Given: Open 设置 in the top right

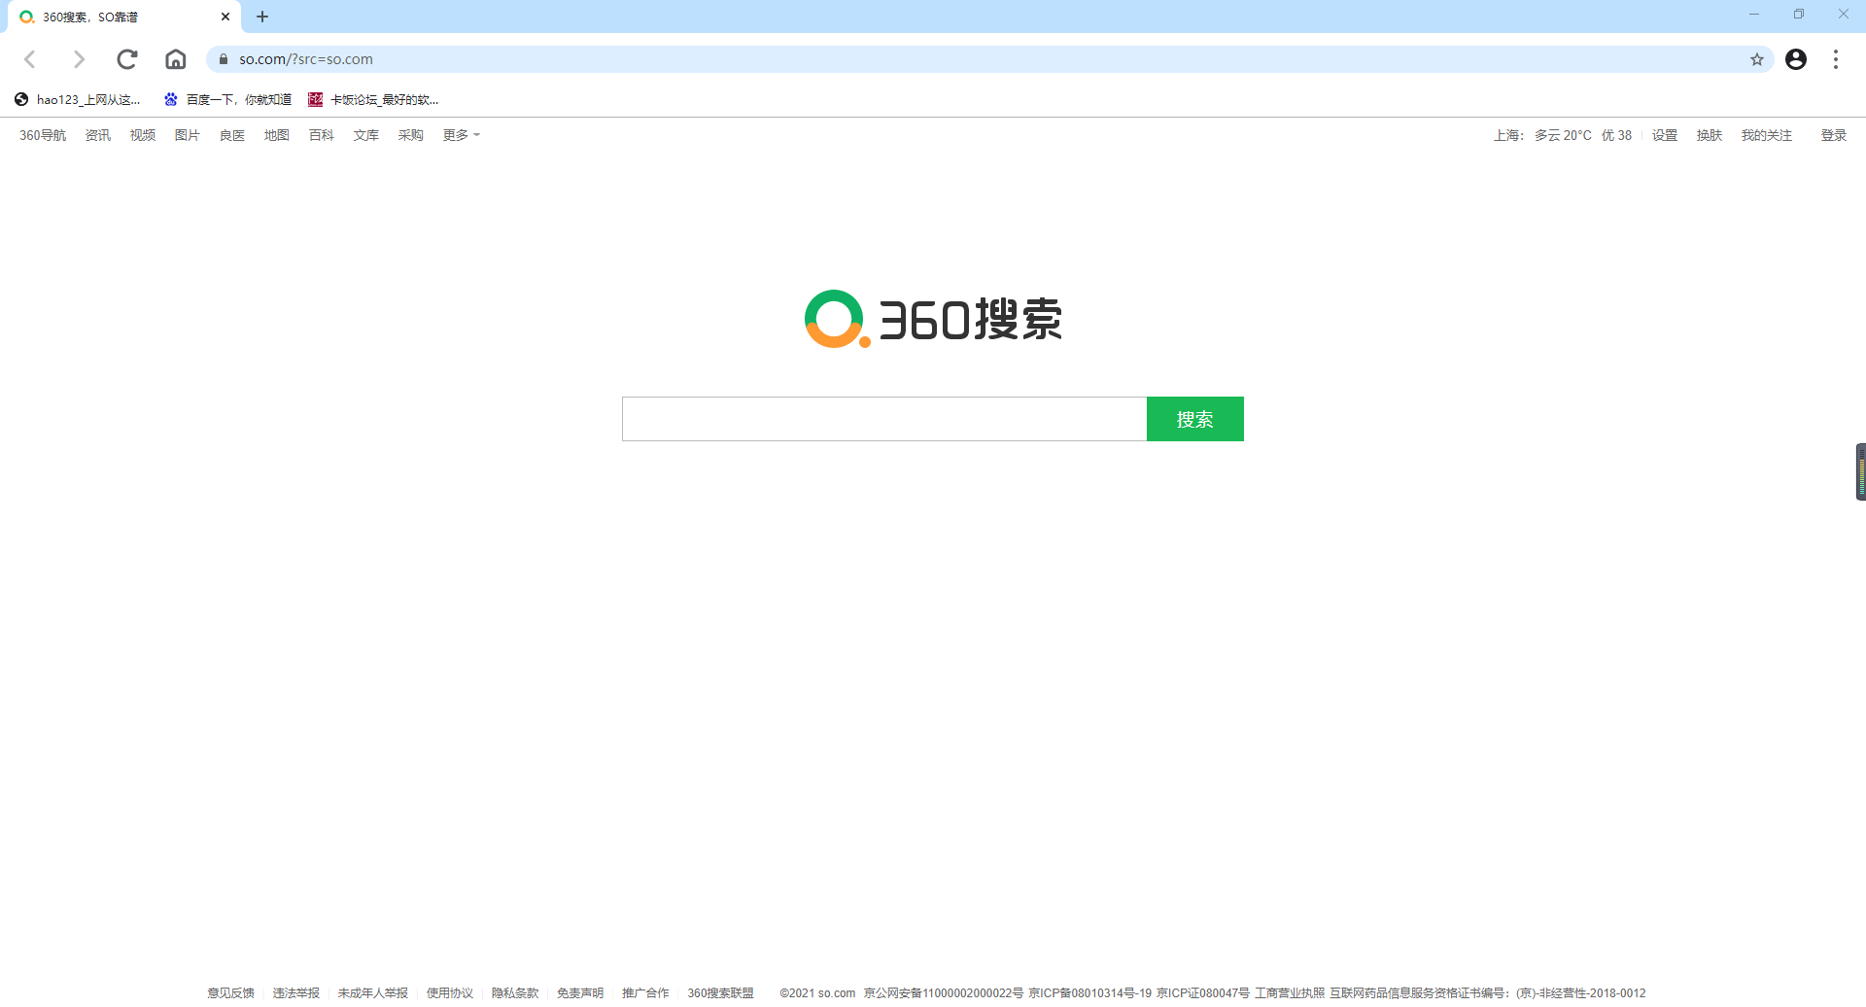Looking at the screenshot, I should pos(1665,135).
